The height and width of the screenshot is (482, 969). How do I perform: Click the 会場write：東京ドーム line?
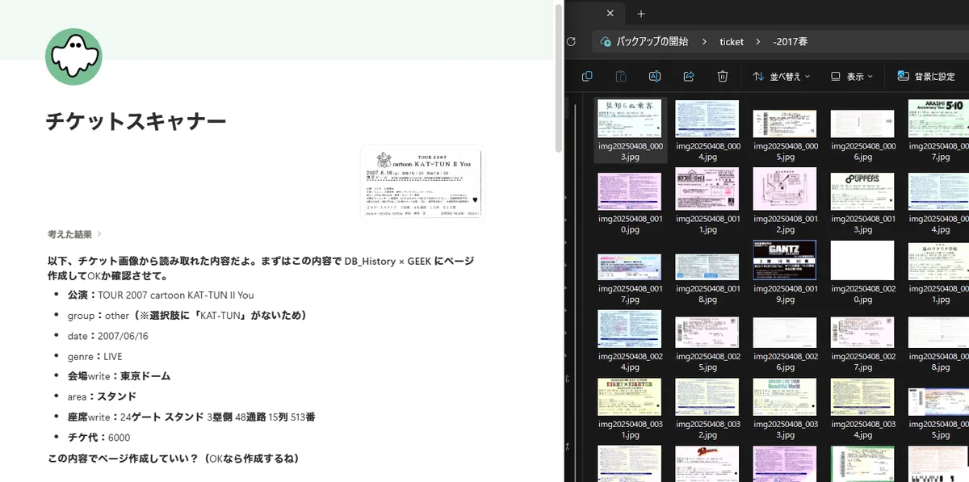coord(120,376)
